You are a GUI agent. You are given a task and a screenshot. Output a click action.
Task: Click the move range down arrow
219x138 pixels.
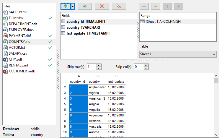click(178, 6)
